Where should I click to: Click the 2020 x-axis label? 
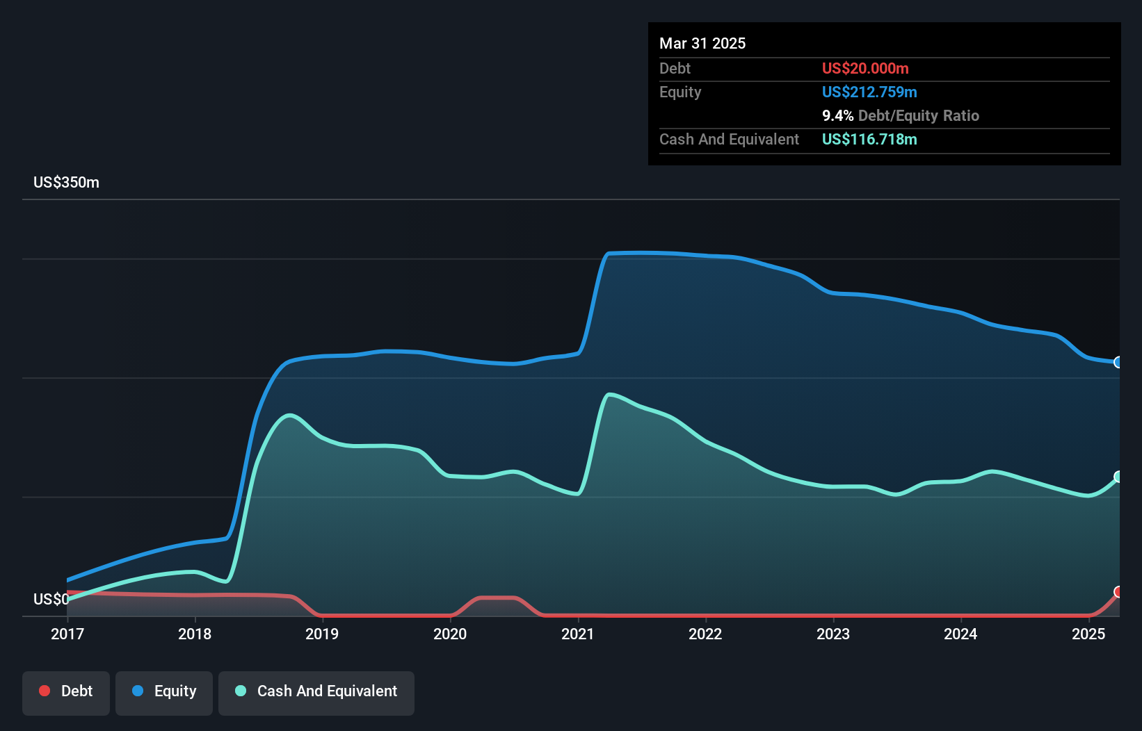(450, 634)
